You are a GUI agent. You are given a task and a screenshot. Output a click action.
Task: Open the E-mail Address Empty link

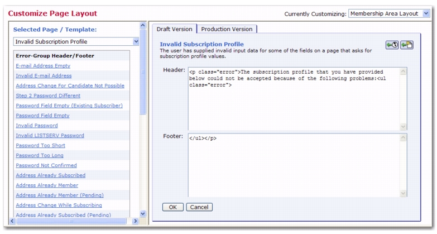tap(43, 66)
